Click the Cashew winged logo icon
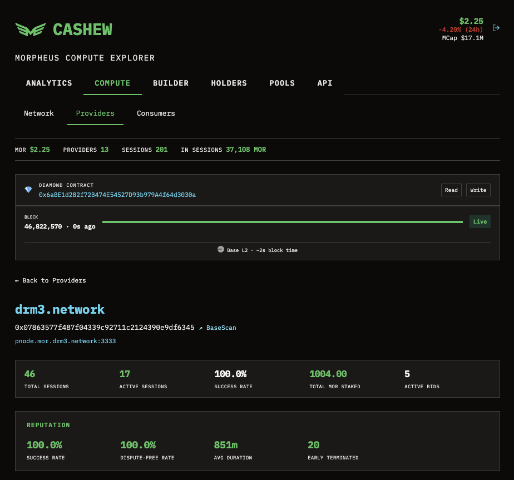This screenshot has height=480, width=514. (31, 29)
